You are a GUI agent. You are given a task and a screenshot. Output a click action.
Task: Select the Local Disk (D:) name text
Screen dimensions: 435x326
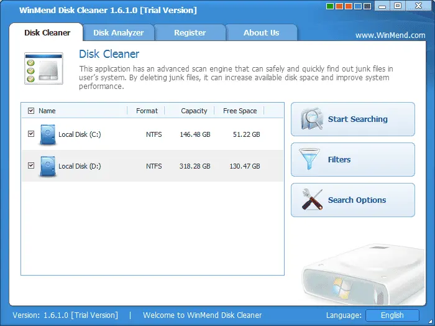[80, 166]
